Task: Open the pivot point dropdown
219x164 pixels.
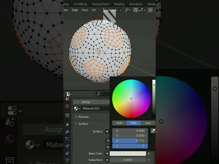Action: pos(128,10)
